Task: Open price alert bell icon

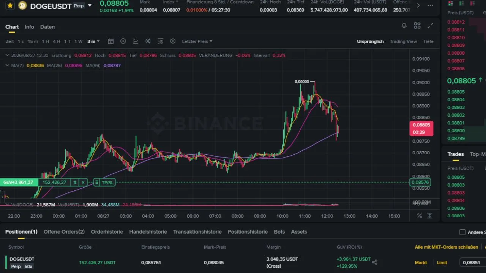Action: tap(404, 26)
